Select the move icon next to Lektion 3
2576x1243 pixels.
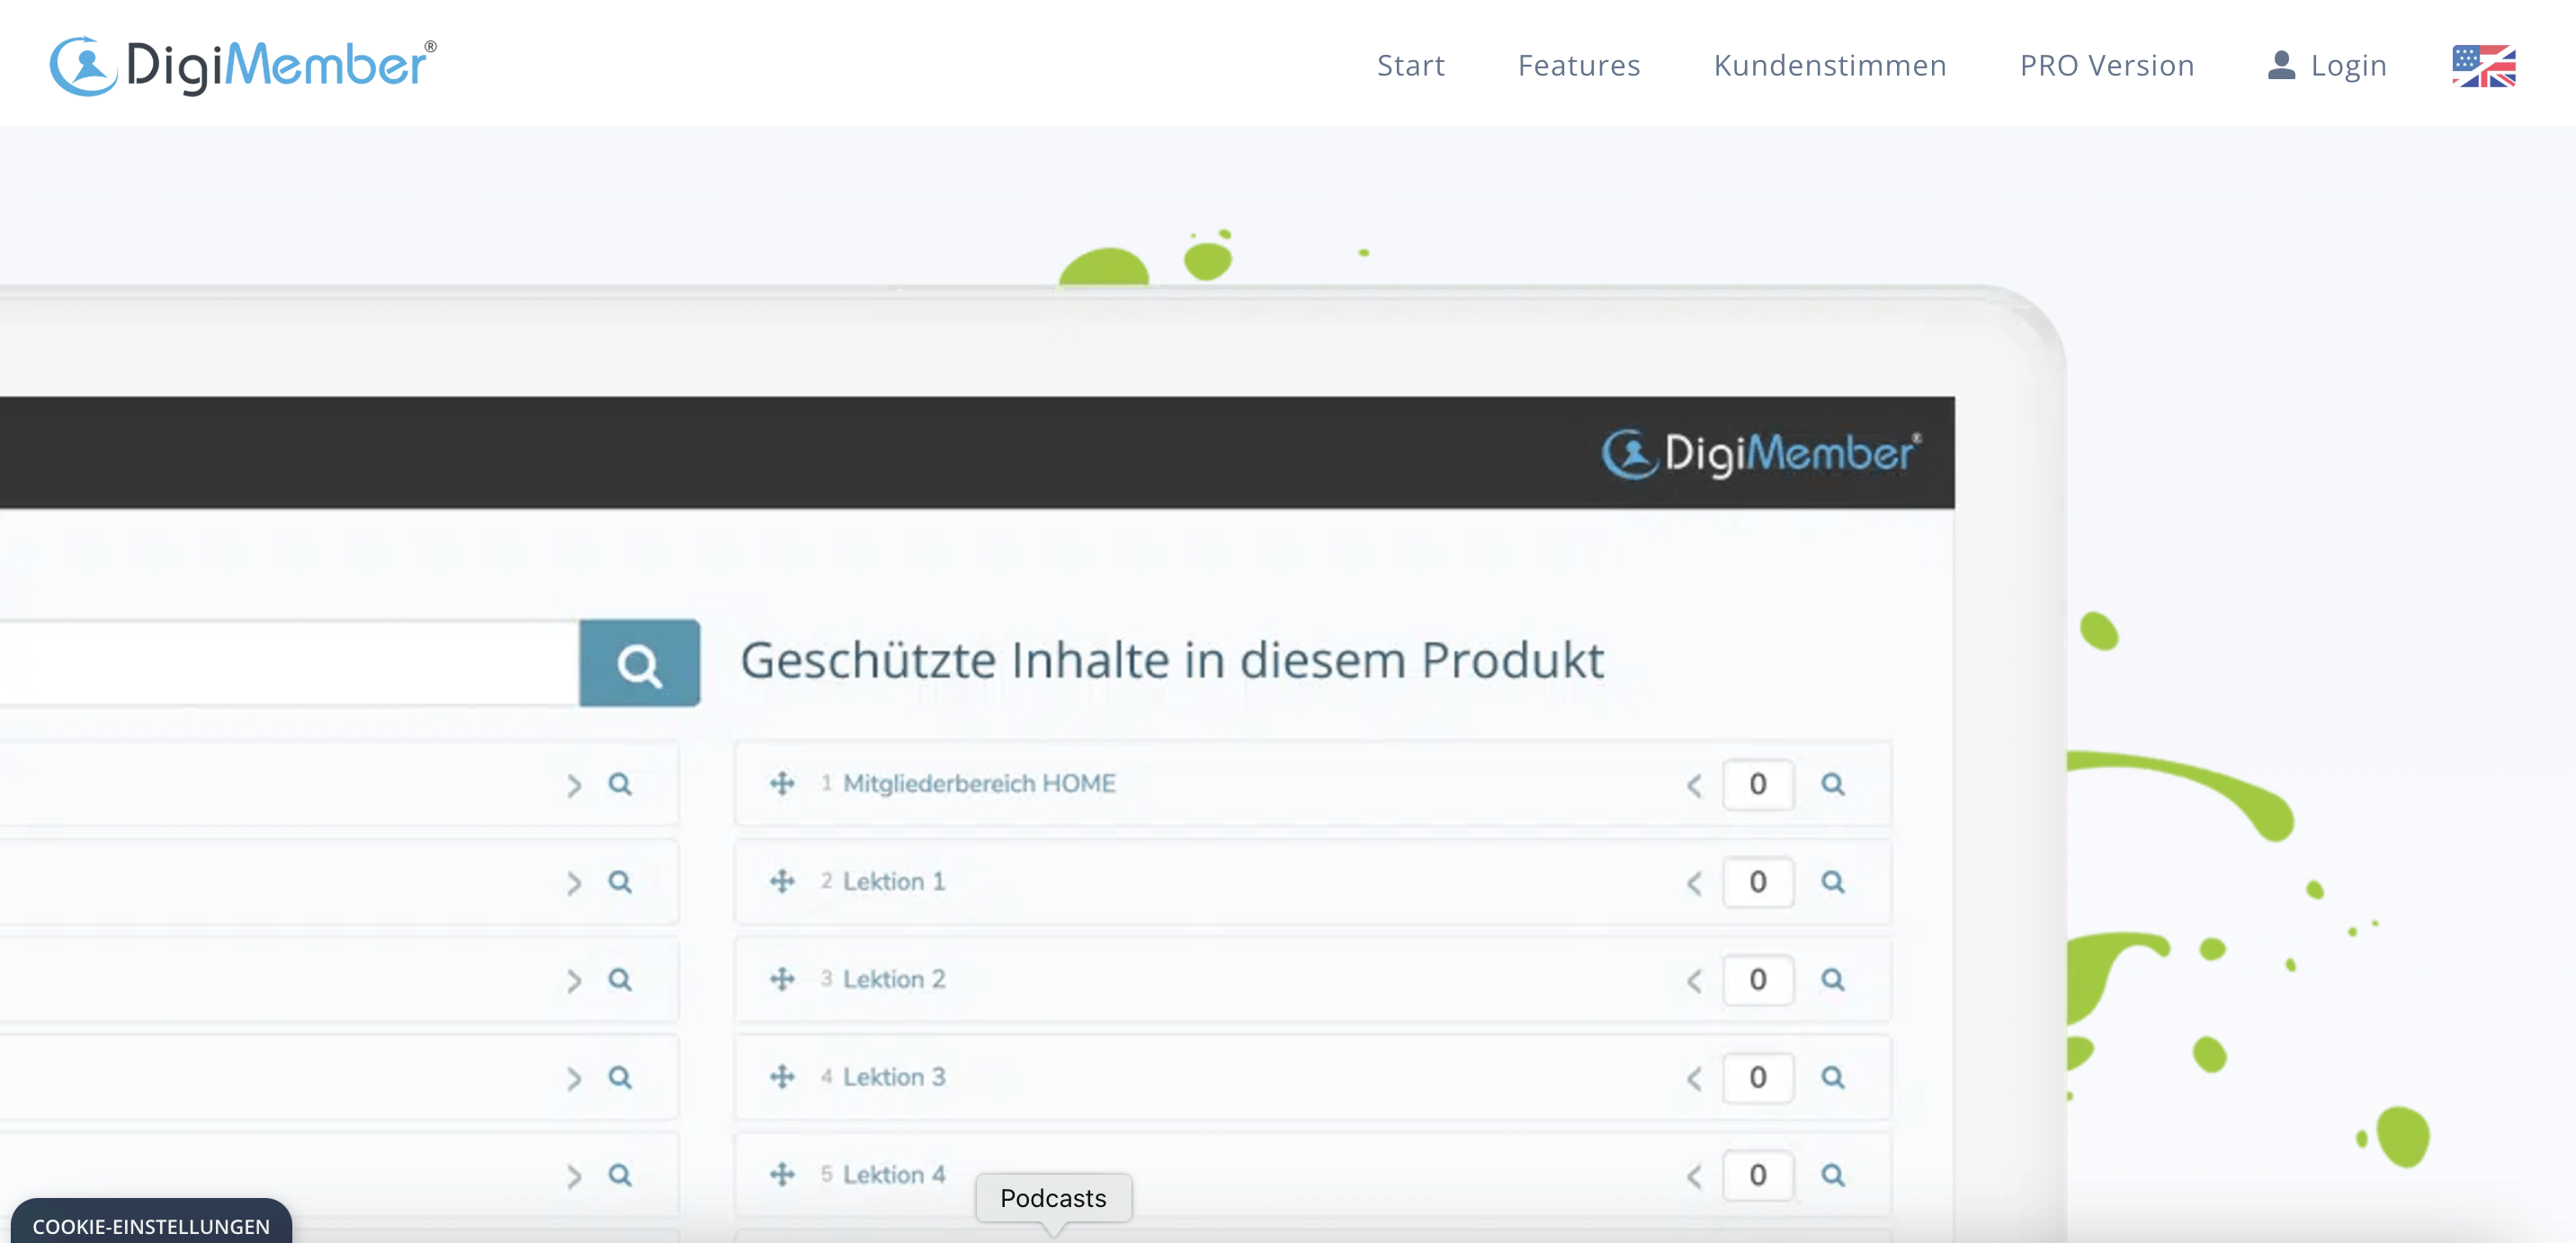784,1078
